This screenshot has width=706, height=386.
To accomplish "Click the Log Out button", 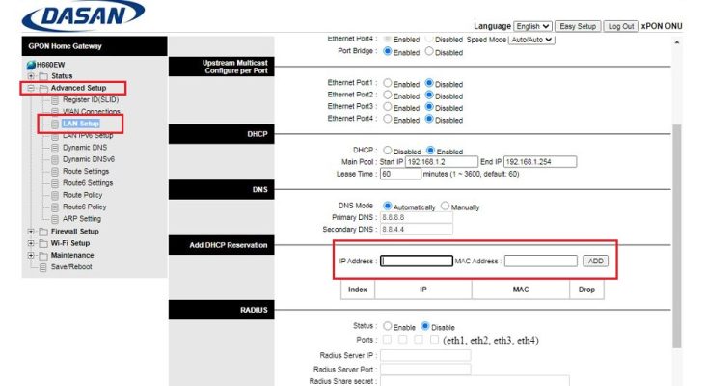I will click(x=620, y=27).
